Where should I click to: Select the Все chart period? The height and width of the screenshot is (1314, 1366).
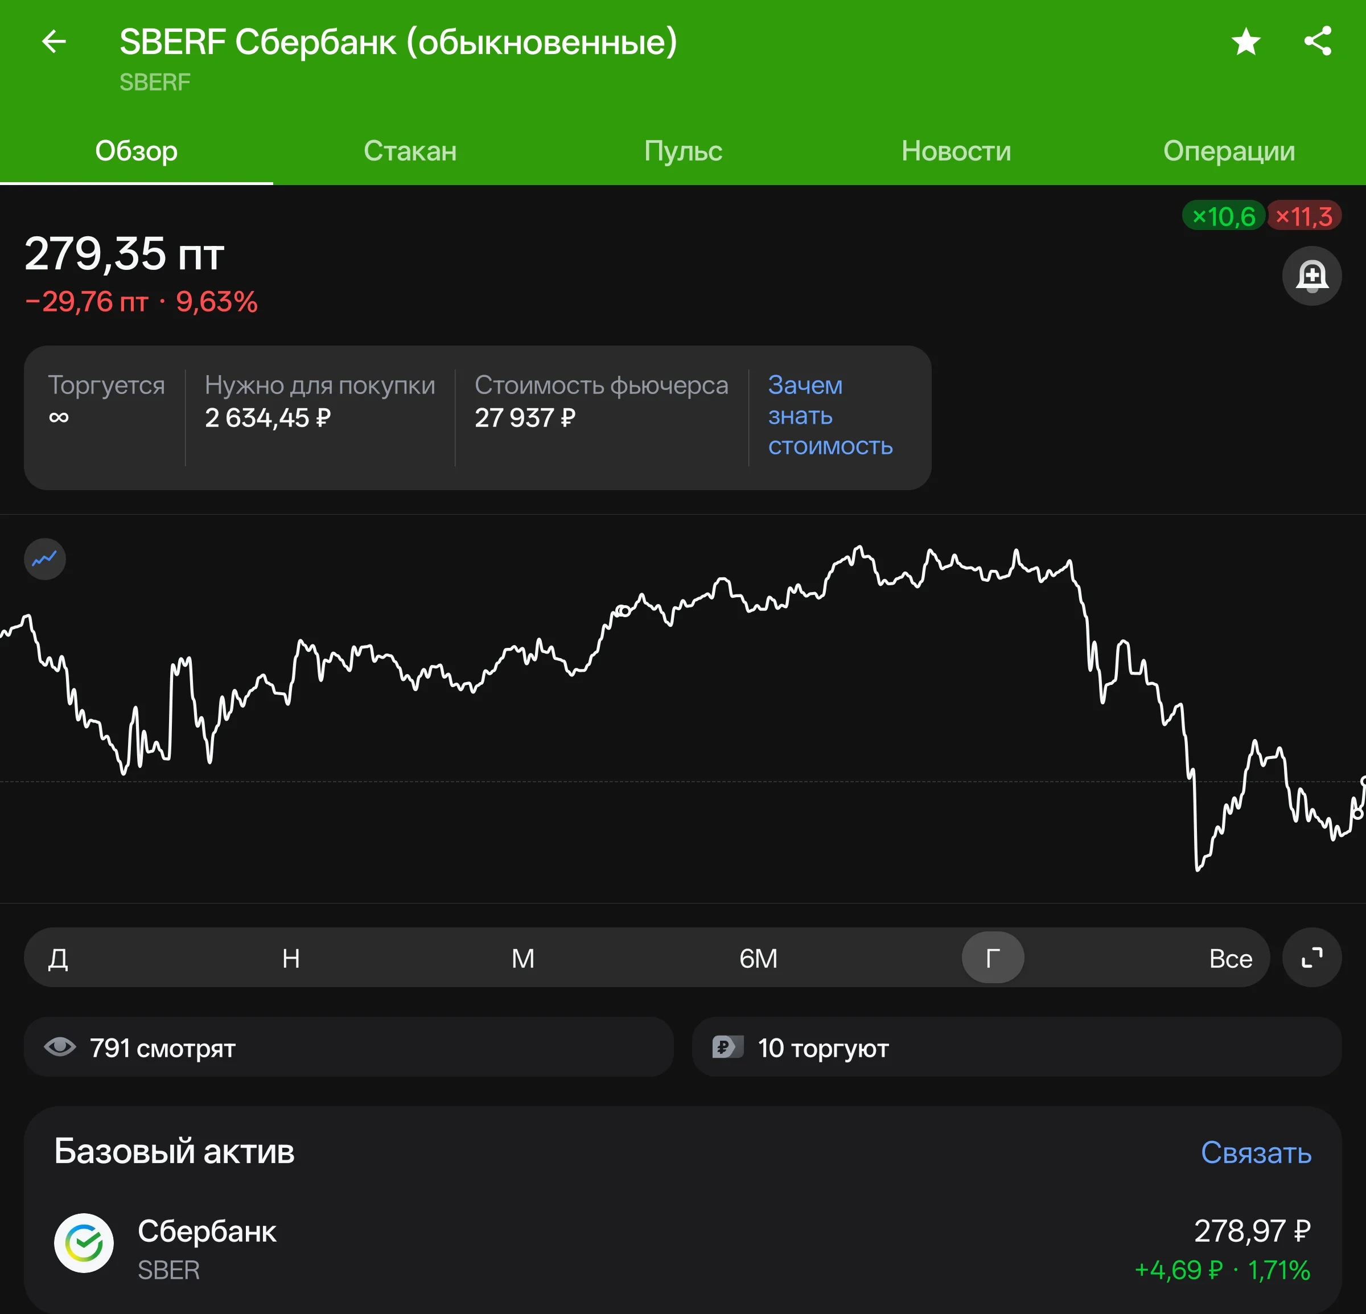[1231, 959]
